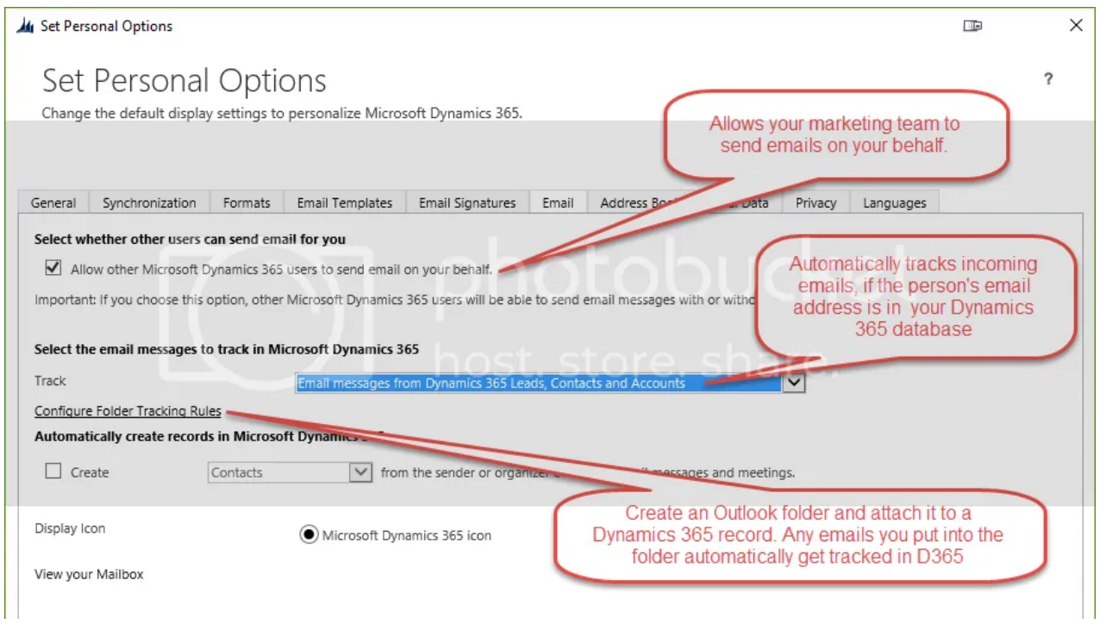Uncheck Allow other users to send email
Image resolution: width=1100 pixels, height=624 pixels.
pyautogui.click(x=53, y=268)
